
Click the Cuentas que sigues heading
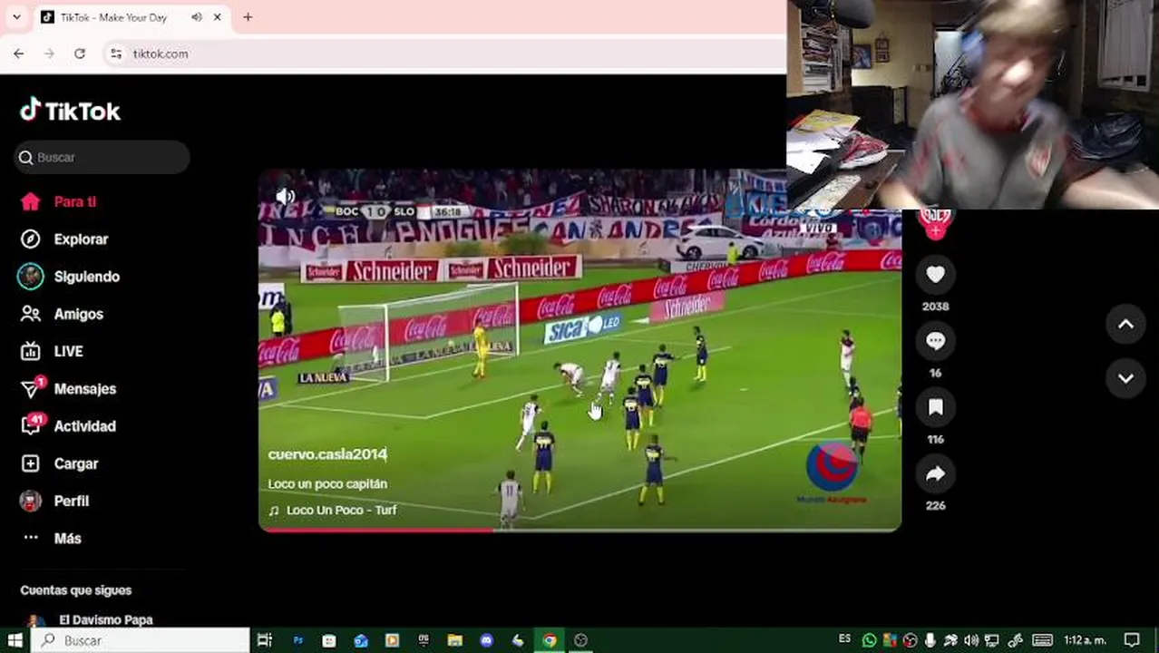pos(76,590)
